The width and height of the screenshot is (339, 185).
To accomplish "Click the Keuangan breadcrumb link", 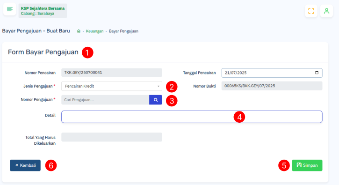I will [x=95, y=31].
